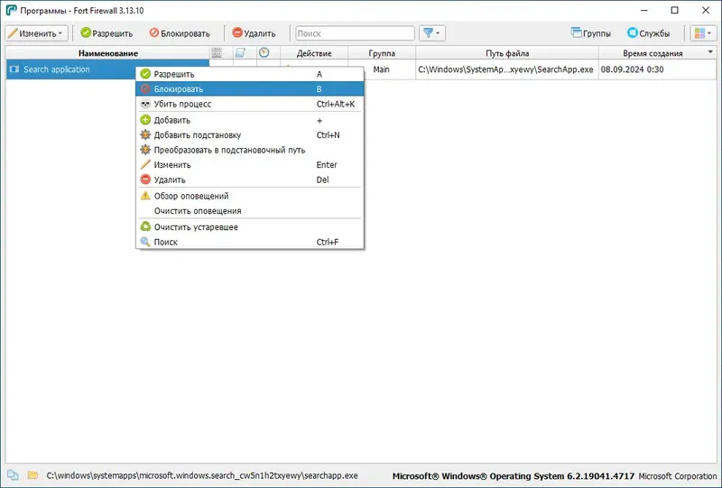The image size is (722, 488).
Task: Choose Добавить подстановку menu entry
Action: [x=250, y=135]
